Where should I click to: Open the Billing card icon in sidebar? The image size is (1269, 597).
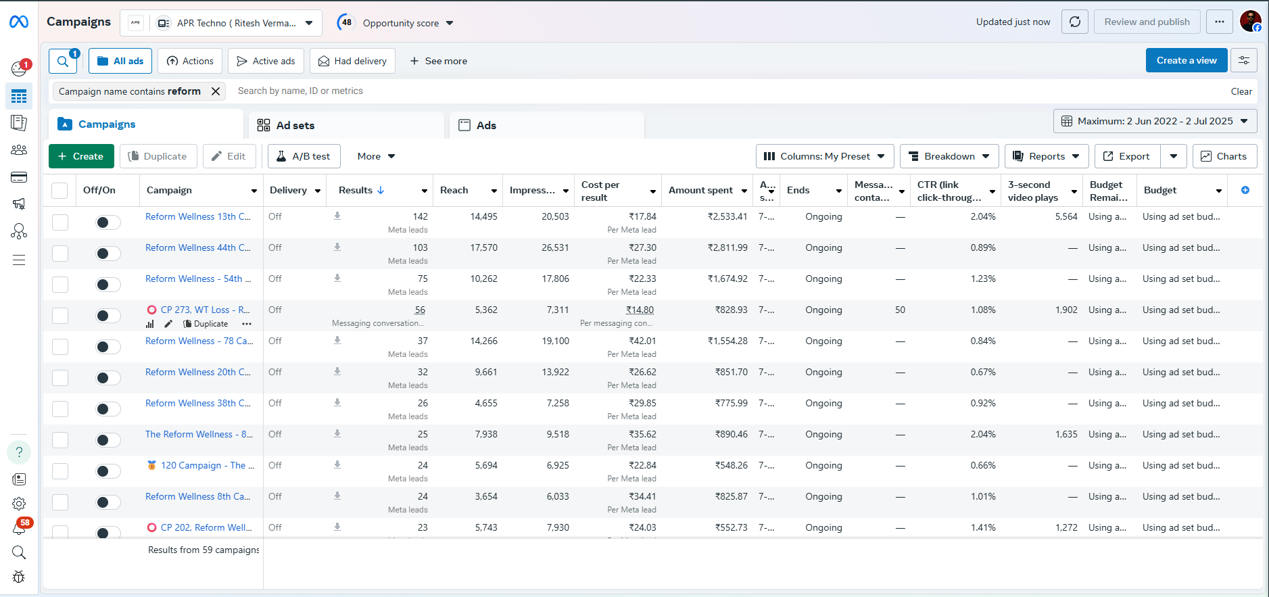pos(19,177)
